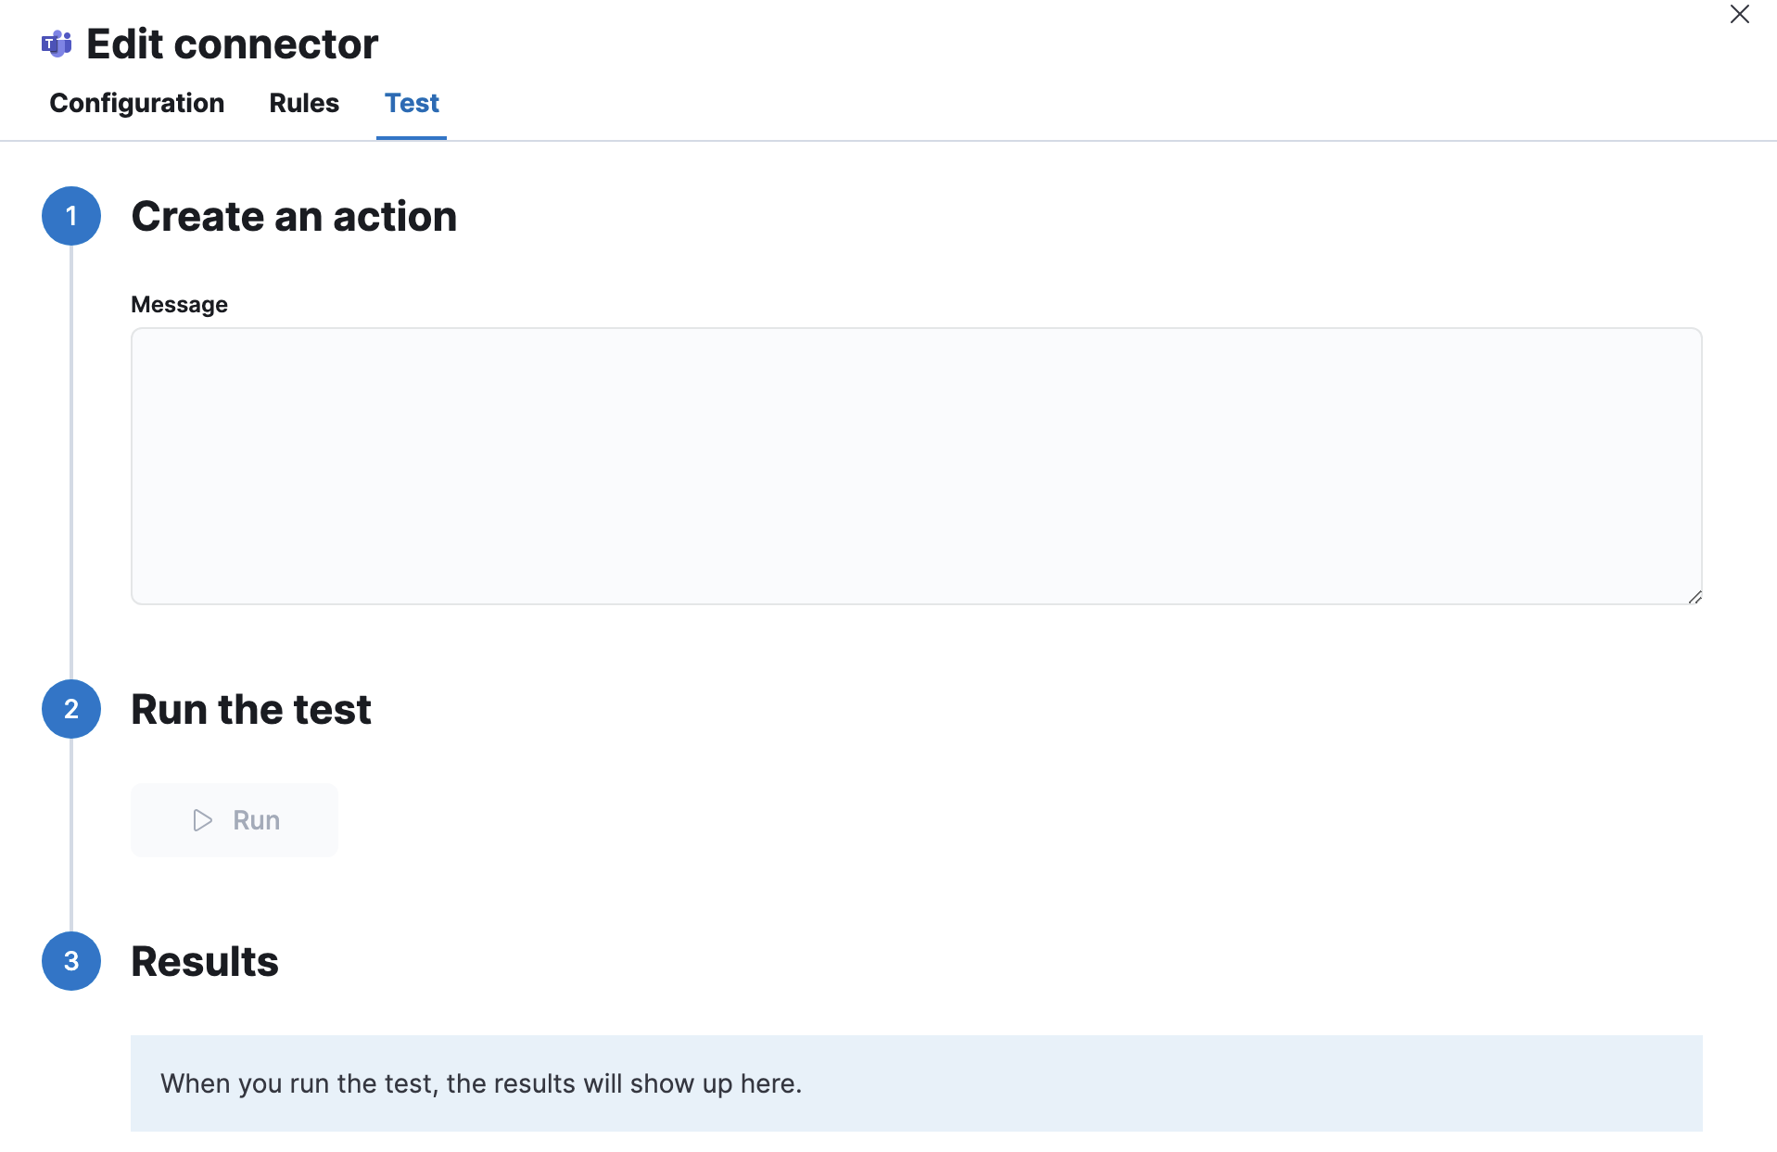This screenshot has height=1152, width=1777.
Task: Click the step 3 numbered circle badge
Action: (x=70, y=961)
